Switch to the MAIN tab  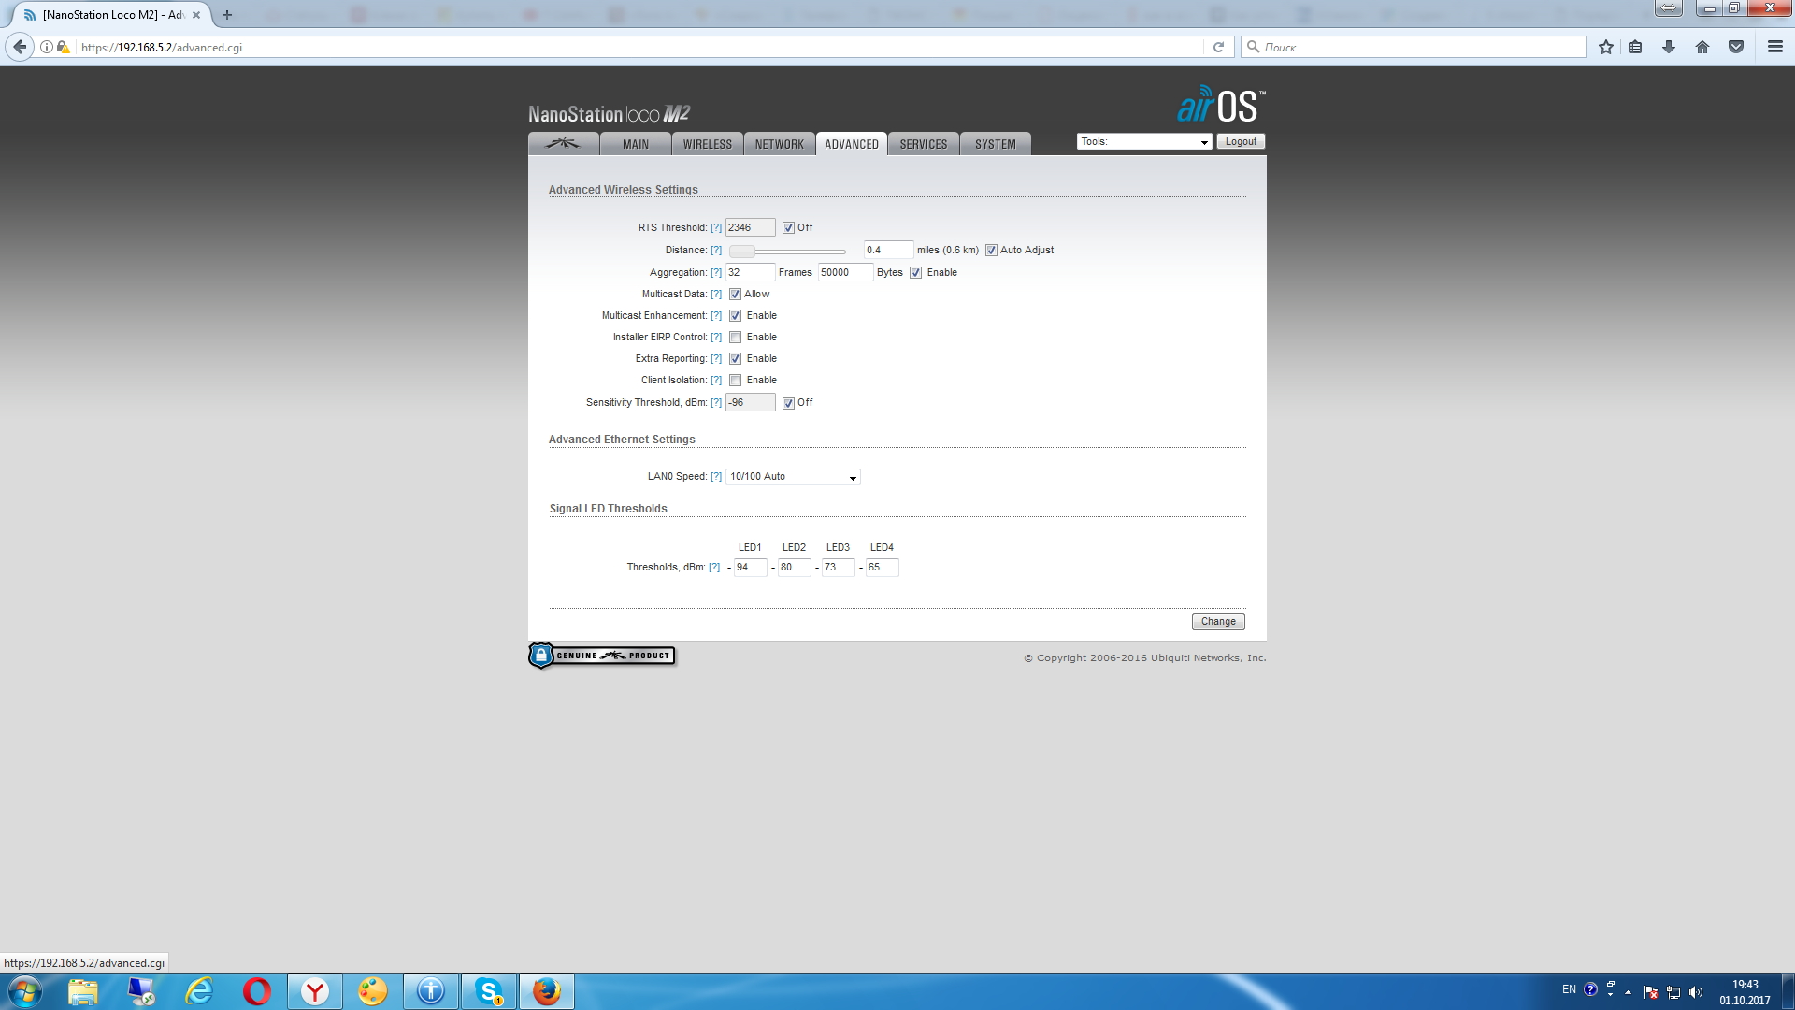[636, 144]
